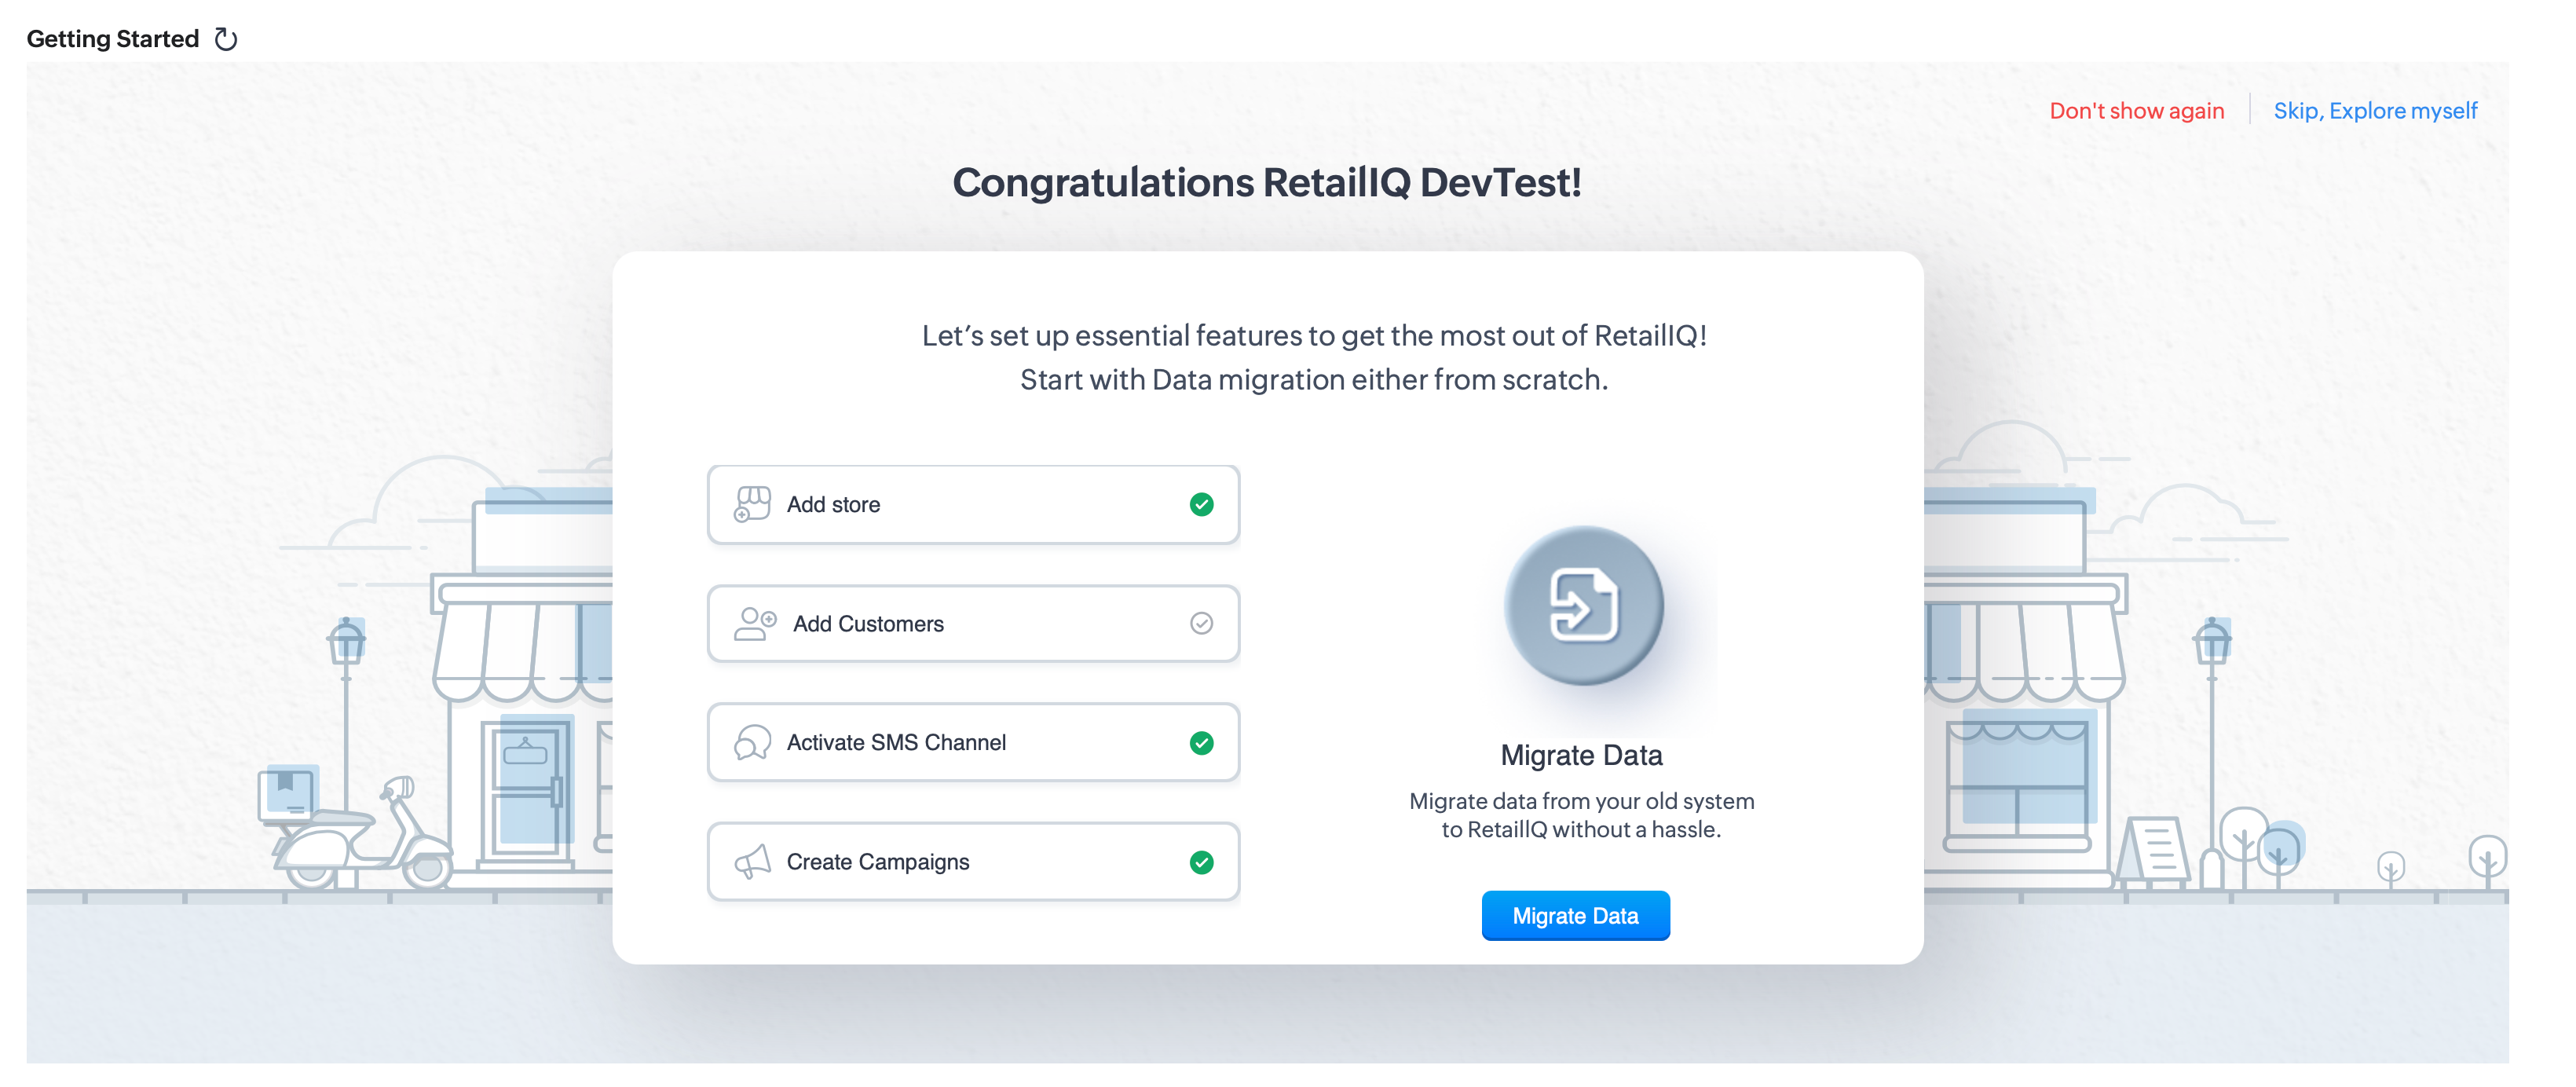This screenshot has height=1087, width=2576.
Task: Click the Add Customers people icon
Action: [755, 623]
